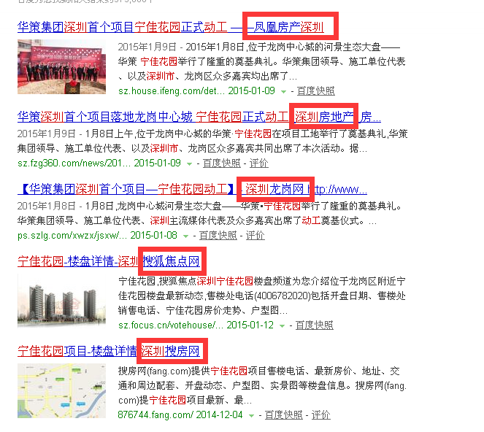Viewport: 484px width, 432px height.
Task: Open 百度快照 for the sz.house.ifeng.com result
Action: coord(315,91)
